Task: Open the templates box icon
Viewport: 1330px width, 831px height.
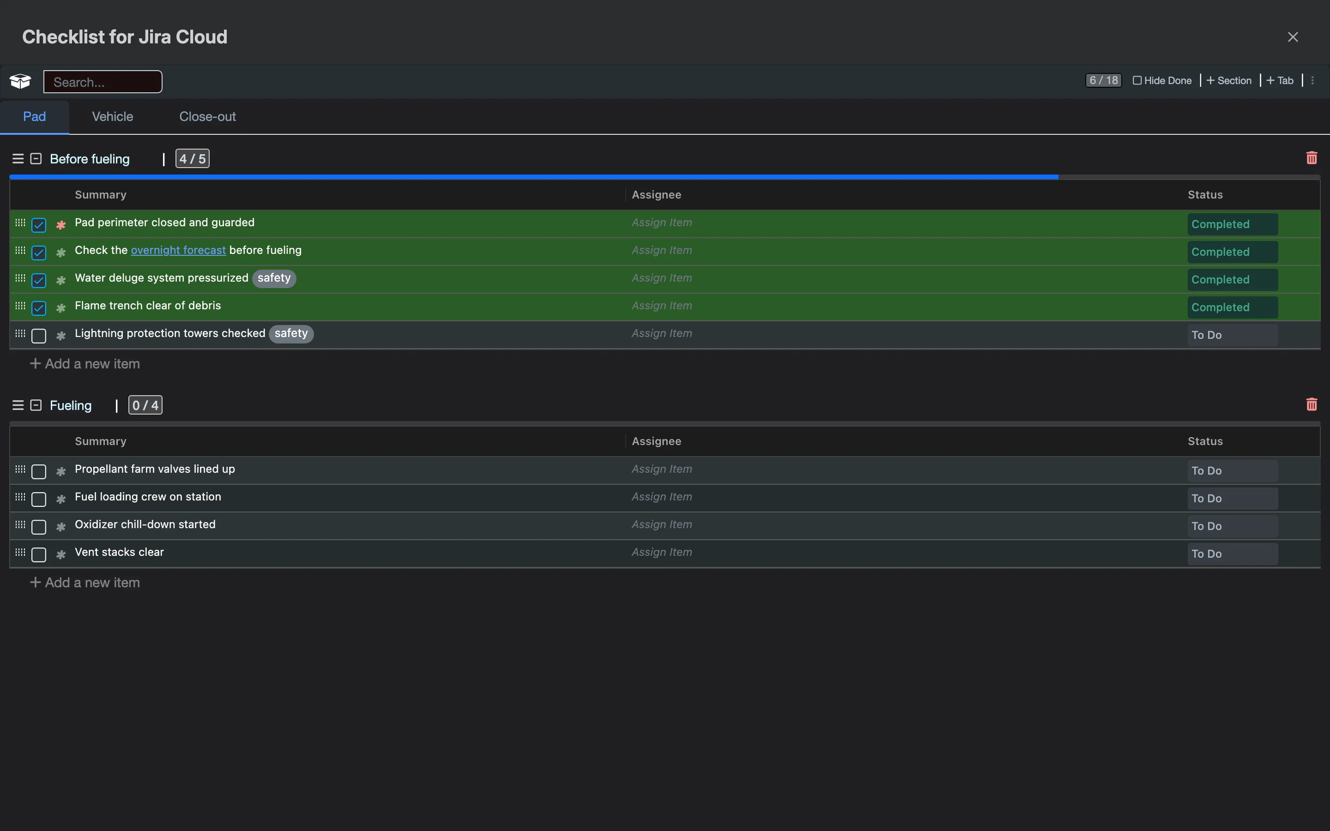Action: pyautogui.click(x=20, y=81)
